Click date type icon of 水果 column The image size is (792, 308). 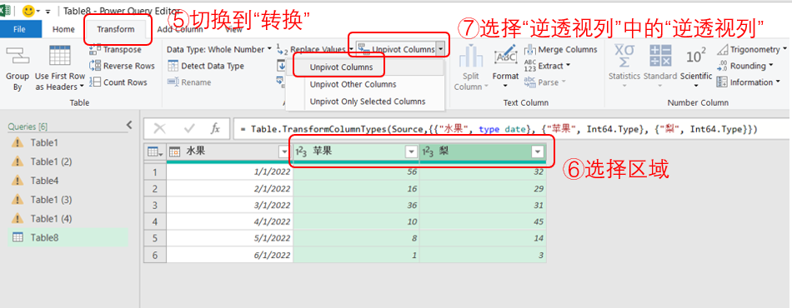click(175, 152)
